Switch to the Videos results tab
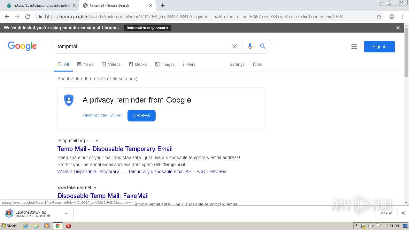409x230 pixels. [x=111, y=64]
